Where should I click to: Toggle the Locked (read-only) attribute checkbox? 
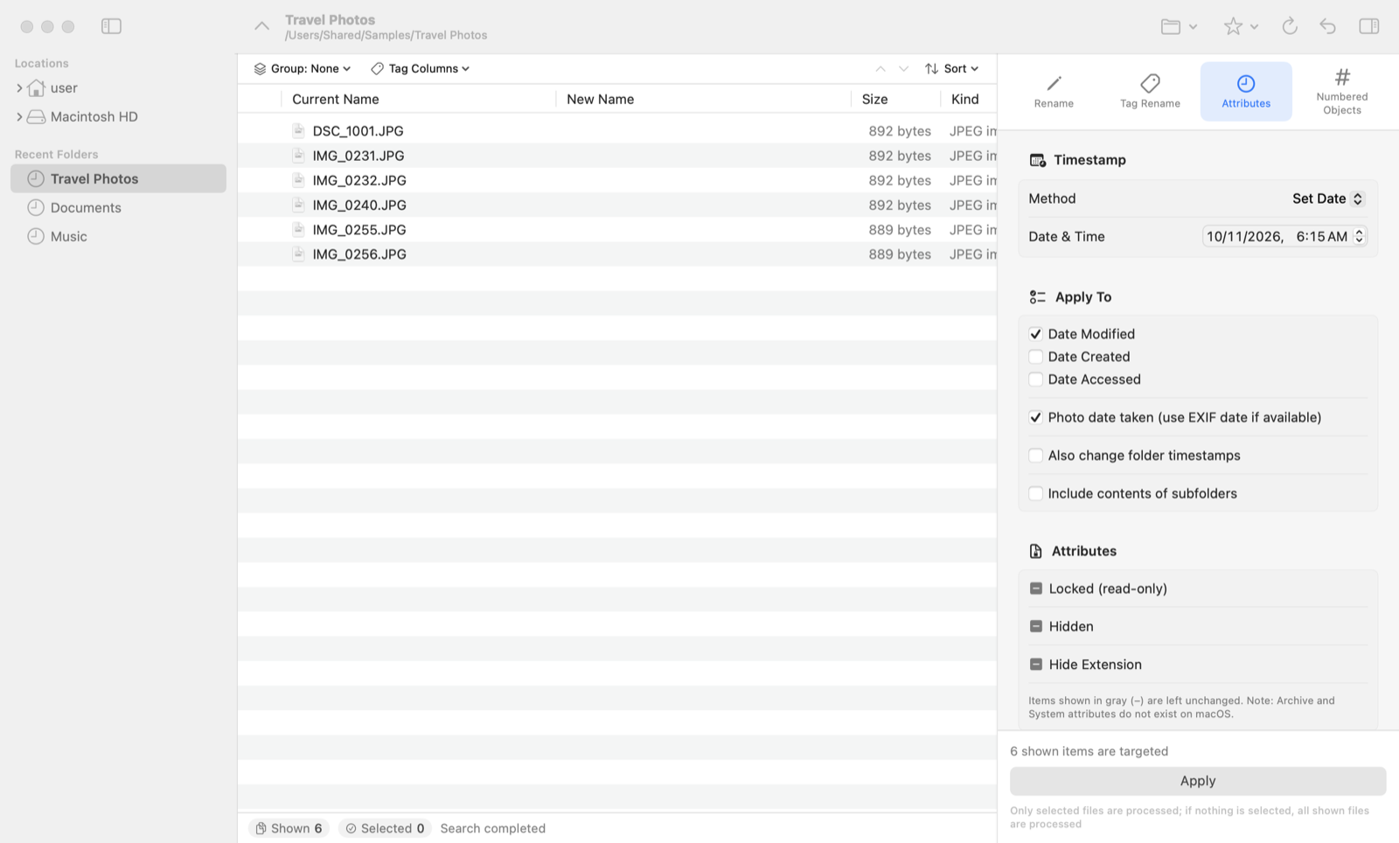point(1036,589)
